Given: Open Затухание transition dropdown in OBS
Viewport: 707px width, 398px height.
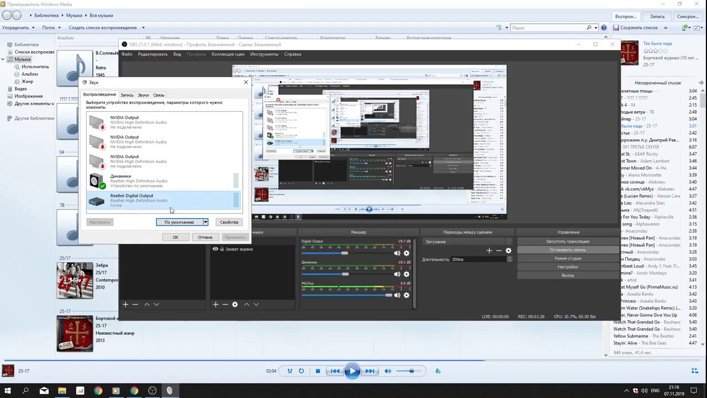Looking at the screenshot, I should coord(467,242).
